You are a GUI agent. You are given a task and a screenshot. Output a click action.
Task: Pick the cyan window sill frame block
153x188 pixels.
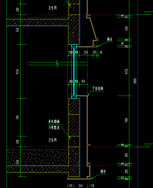[74, 97]
